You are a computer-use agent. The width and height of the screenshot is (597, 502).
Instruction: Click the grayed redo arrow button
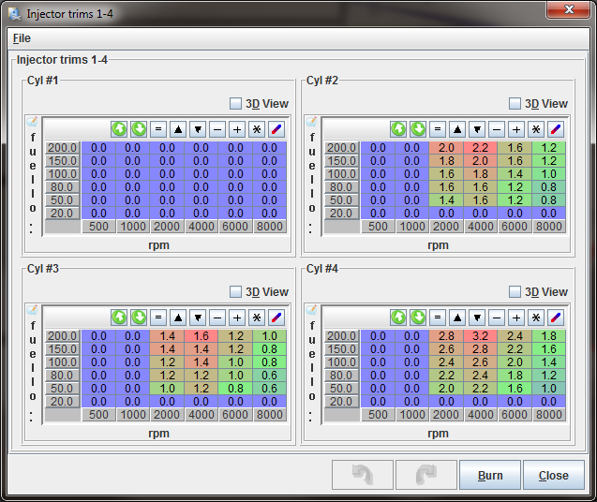426,475
